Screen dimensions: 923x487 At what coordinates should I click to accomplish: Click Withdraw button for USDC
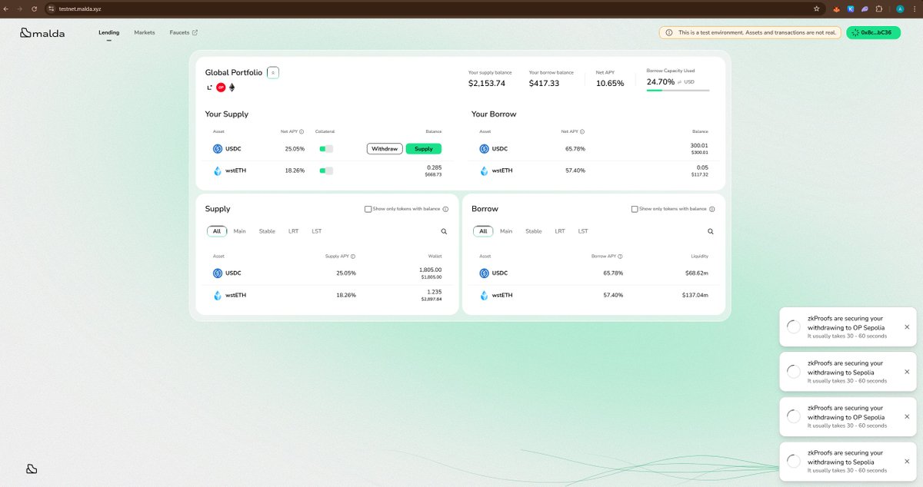tap(385, 148)
